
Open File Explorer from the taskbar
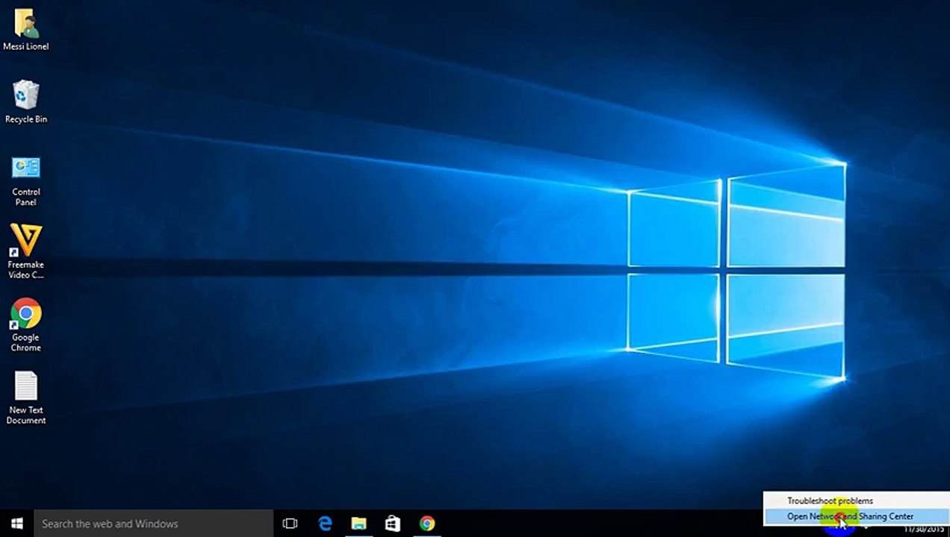(x=358, y=524)
